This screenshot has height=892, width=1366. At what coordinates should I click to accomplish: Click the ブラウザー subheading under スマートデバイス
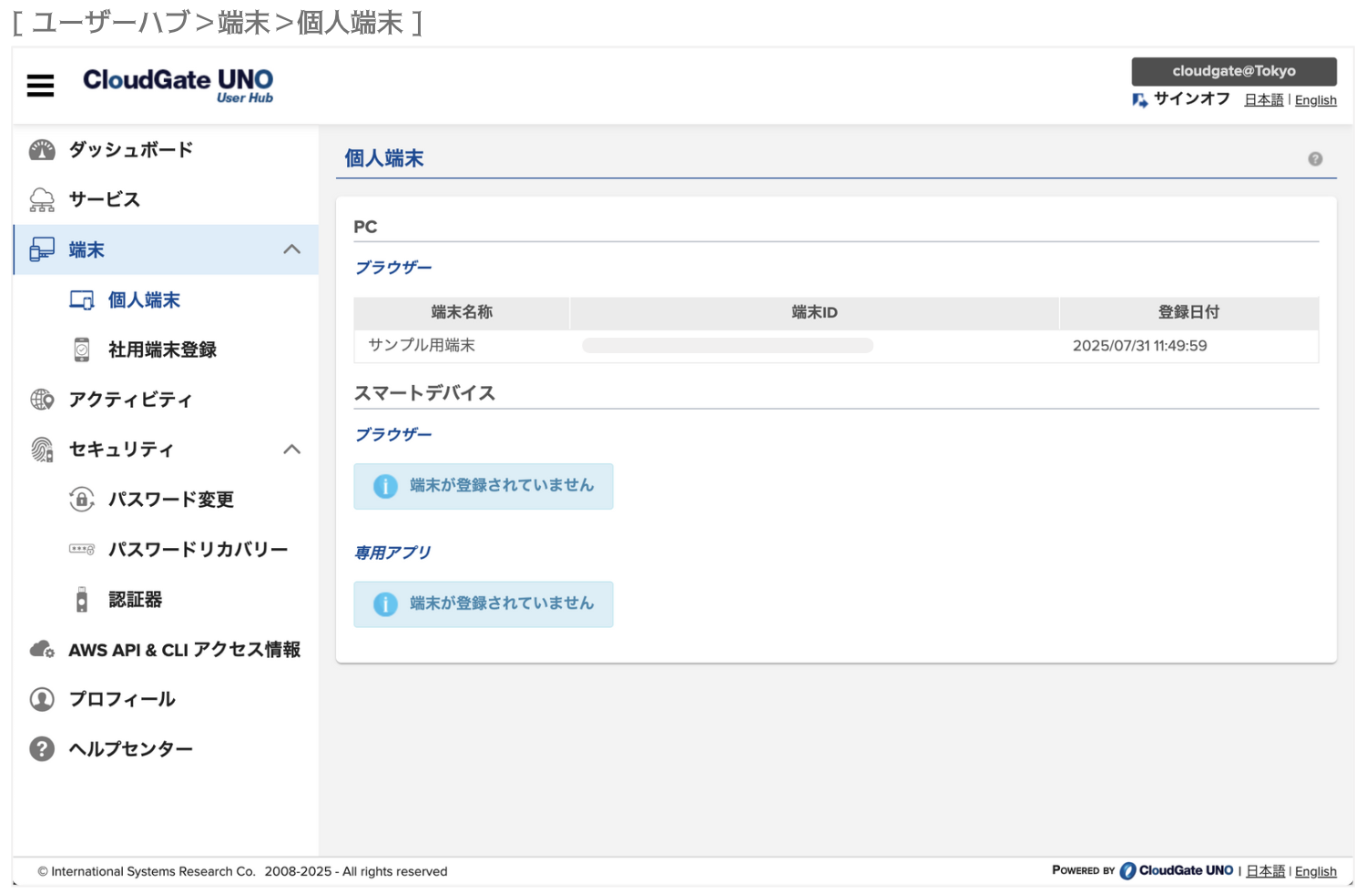point(393,435)
